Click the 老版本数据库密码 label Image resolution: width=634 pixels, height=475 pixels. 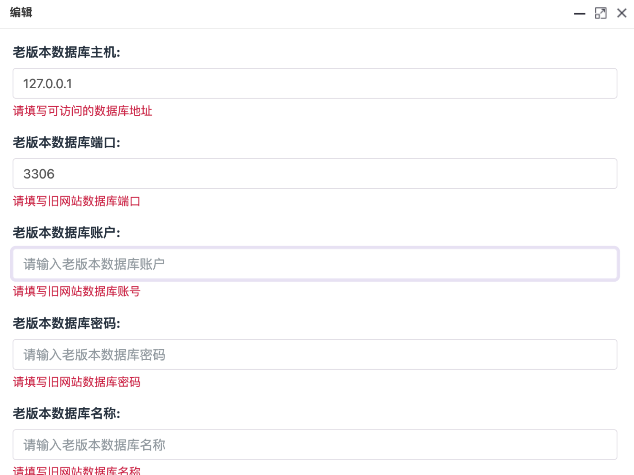tap(66, 323)
